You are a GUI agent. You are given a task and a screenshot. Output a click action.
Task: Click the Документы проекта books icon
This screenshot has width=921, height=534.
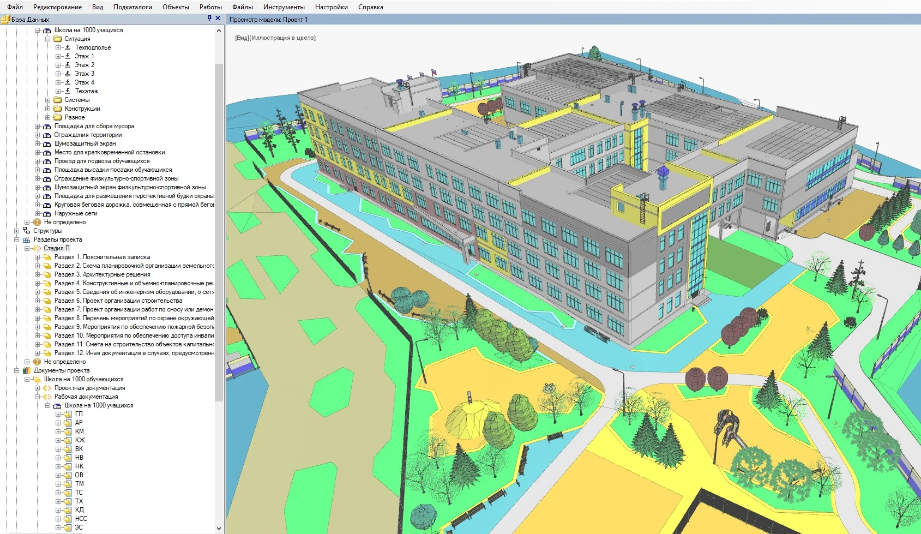tap(26, 370)
